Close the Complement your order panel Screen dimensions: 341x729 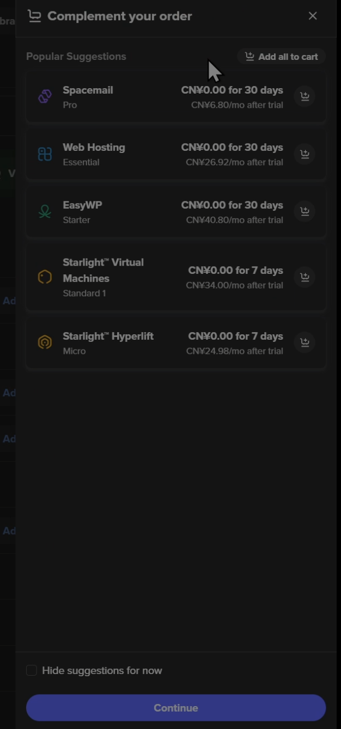pyautogui.click(x=313, y=16)
